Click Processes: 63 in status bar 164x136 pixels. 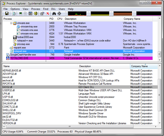[65, 132]
